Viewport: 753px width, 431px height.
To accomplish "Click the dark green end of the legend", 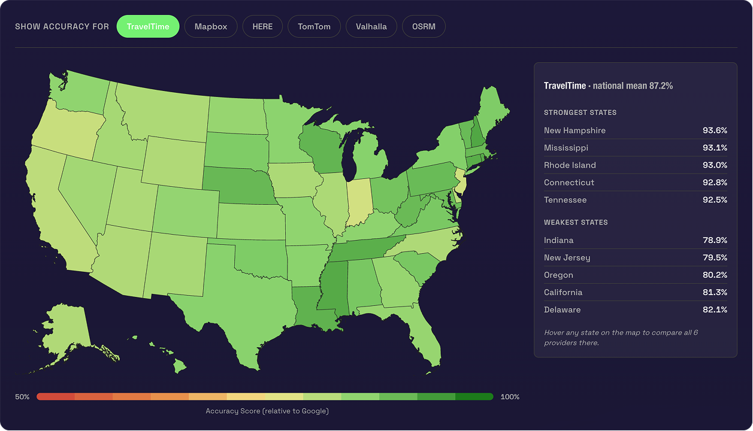I will tap(474, 397).
